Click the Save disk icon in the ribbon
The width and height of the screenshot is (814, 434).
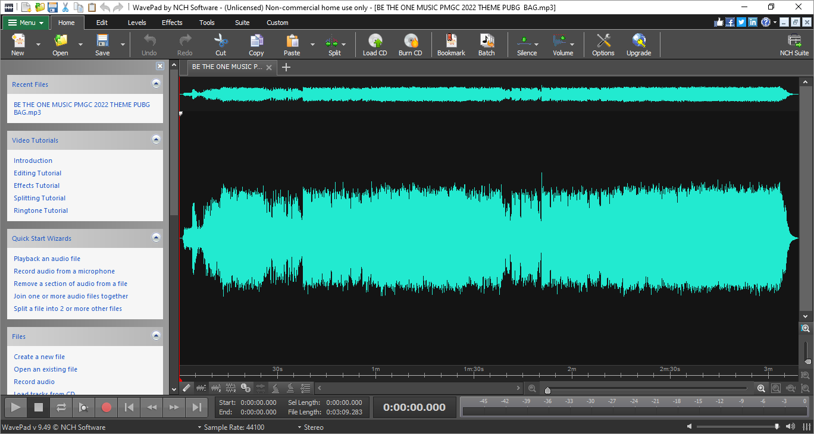click(102, 41)
